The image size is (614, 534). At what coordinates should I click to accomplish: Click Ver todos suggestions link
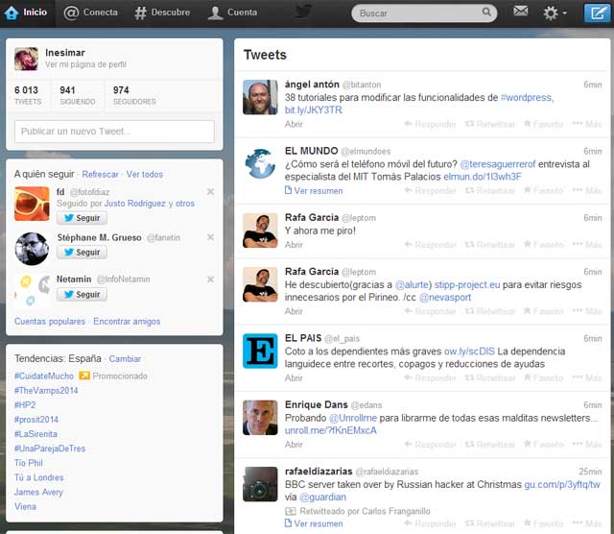click(145, 174)
